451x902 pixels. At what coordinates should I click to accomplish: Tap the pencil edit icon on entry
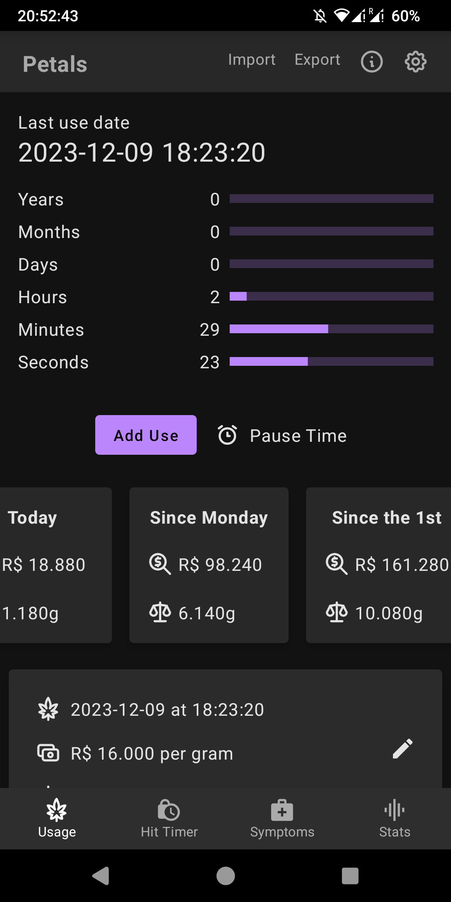403,749
